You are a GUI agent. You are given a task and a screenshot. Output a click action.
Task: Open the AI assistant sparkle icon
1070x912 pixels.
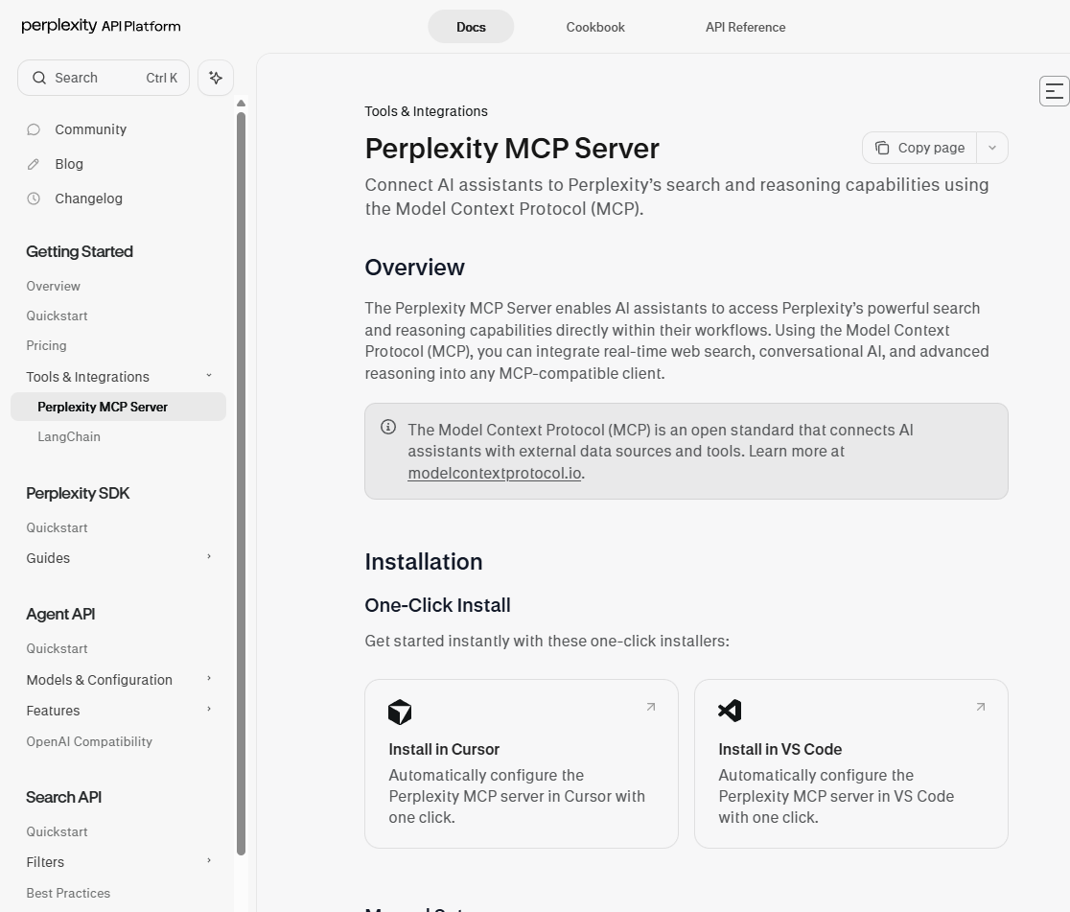[x=215, y=78]
